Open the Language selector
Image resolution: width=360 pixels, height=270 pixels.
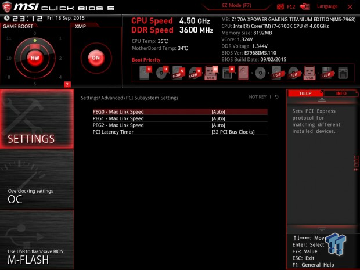coord(327,6)
